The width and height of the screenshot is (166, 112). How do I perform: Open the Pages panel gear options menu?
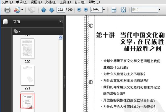17,31
